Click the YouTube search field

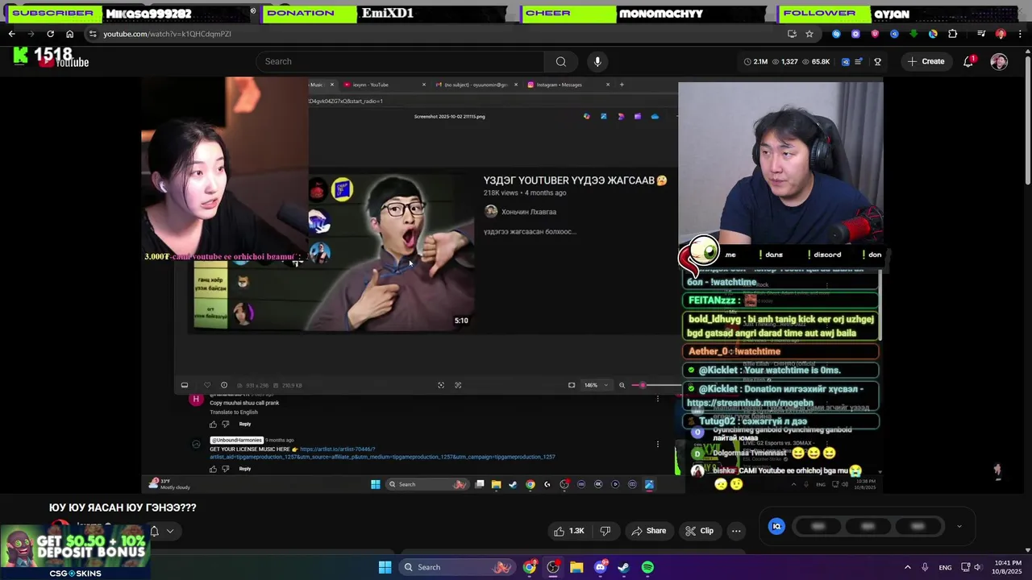(401, 61)
